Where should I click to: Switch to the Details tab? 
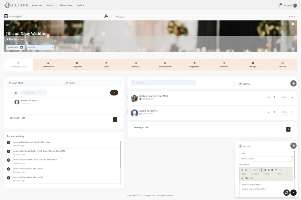coord(282,65)
